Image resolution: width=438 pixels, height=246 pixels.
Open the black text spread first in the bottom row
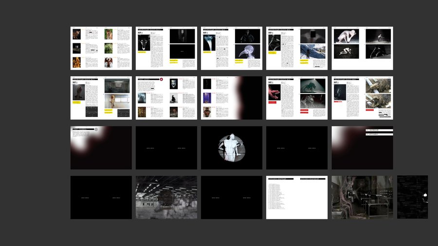coord(101,197)
